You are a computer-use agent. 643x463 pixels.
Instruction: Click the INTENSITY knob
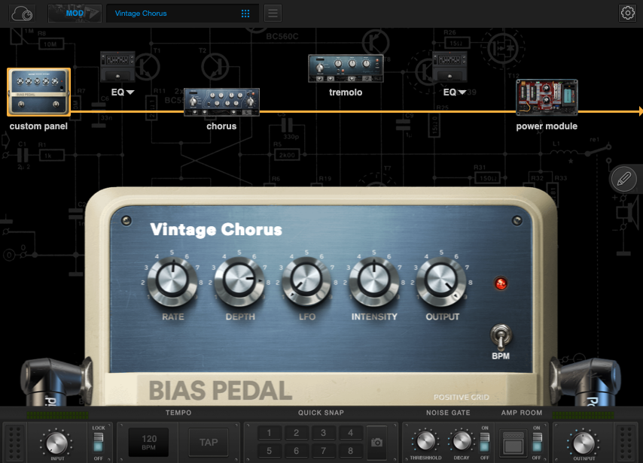pyautogui.click(x=374, y=280)
